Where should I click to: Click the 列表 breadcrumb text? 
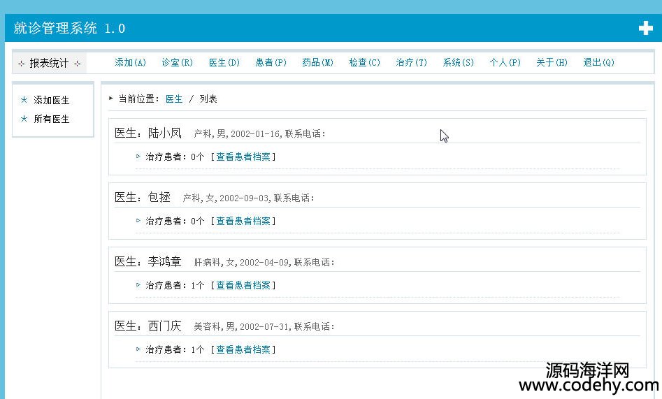(x=208, y=99)
